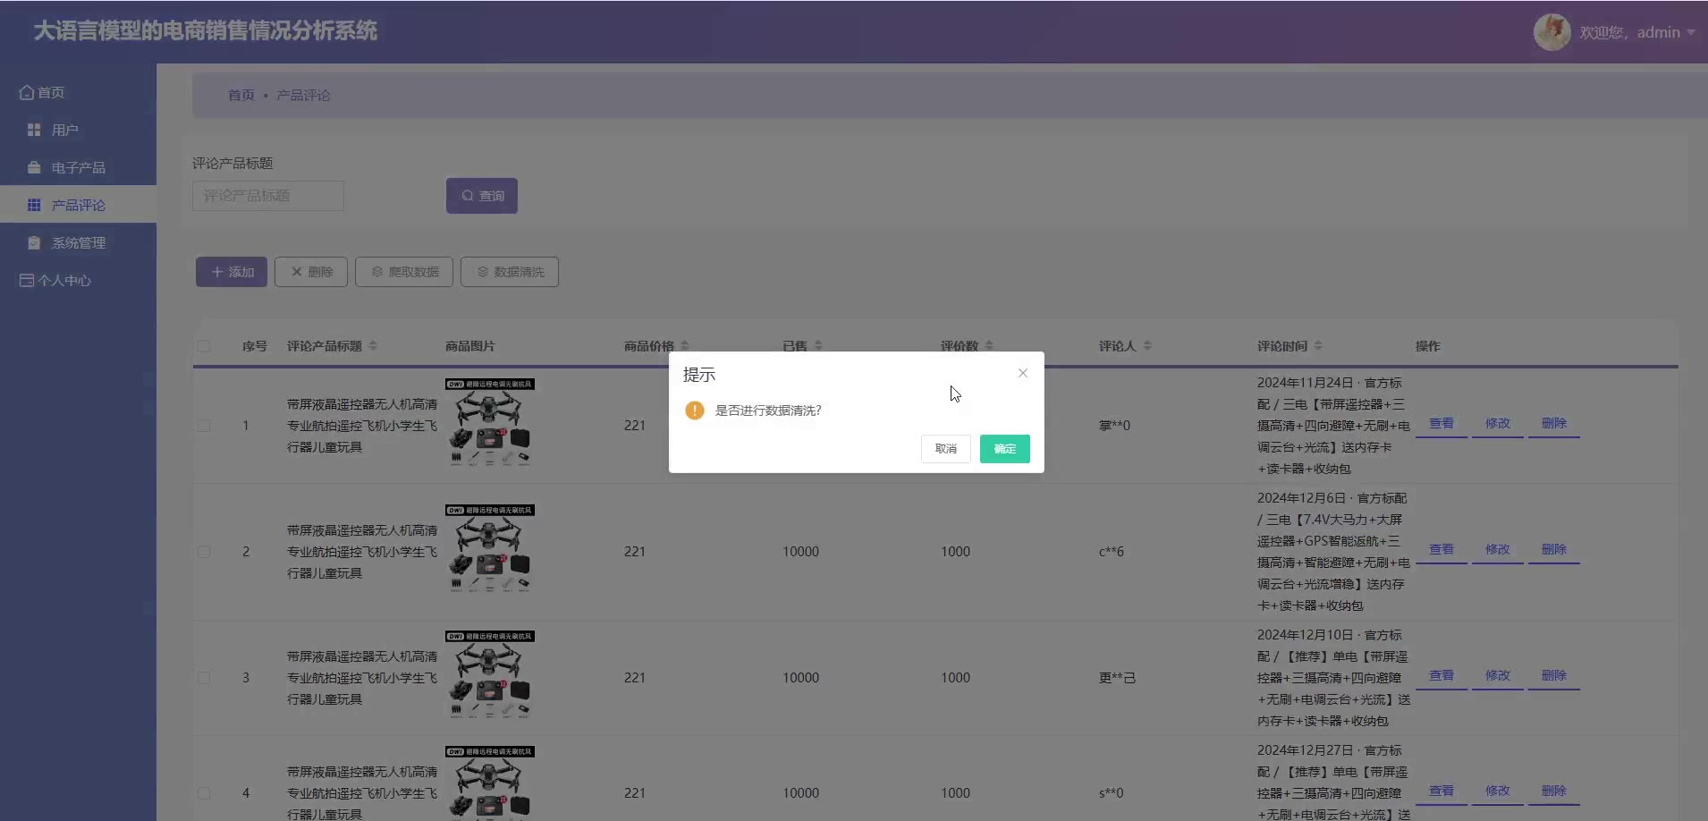Open 个人中心 in the sidebar
The image size is (1708, 821).
(x=78, y=280)
